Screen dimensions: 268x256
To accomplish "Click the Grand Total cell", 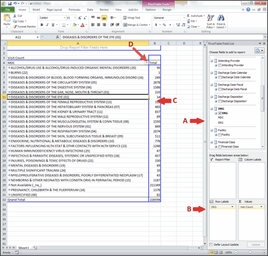I will point(78,200).
